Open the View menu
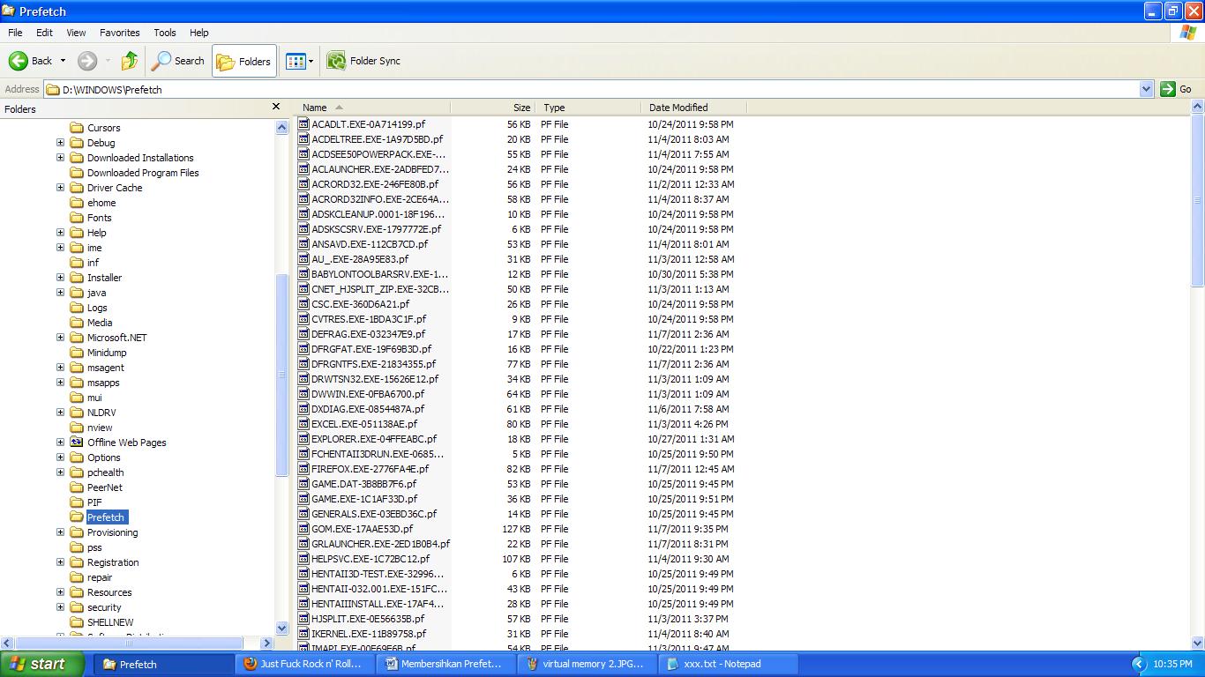Screen dimensions: 1205x677 point(76,33)
